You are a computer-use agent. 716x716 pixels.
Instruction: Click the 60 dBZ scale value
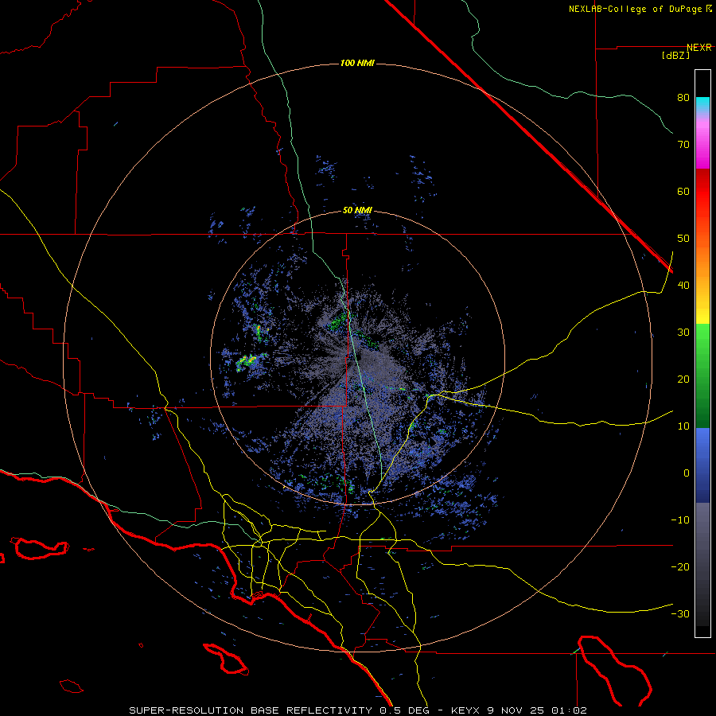tap(683, 191)
